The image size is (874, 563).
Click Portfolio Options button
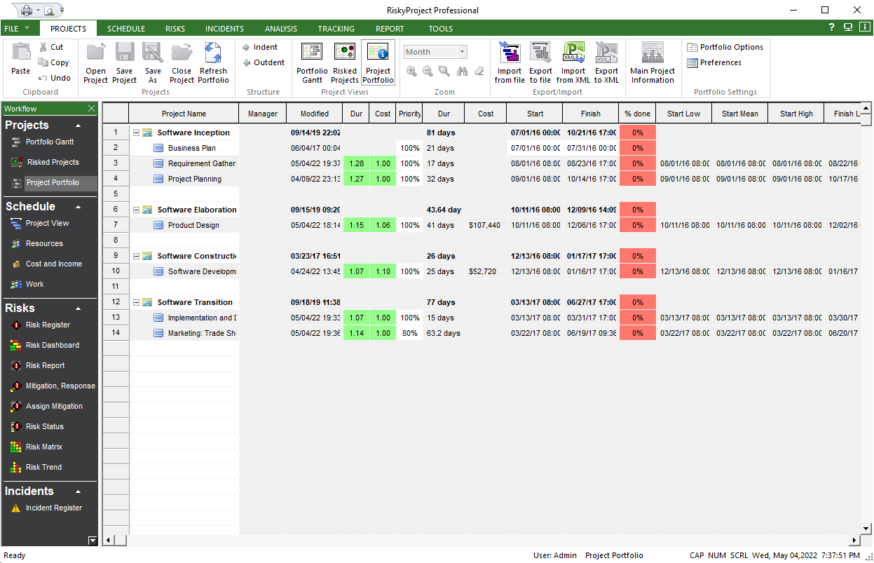point(725,47)
